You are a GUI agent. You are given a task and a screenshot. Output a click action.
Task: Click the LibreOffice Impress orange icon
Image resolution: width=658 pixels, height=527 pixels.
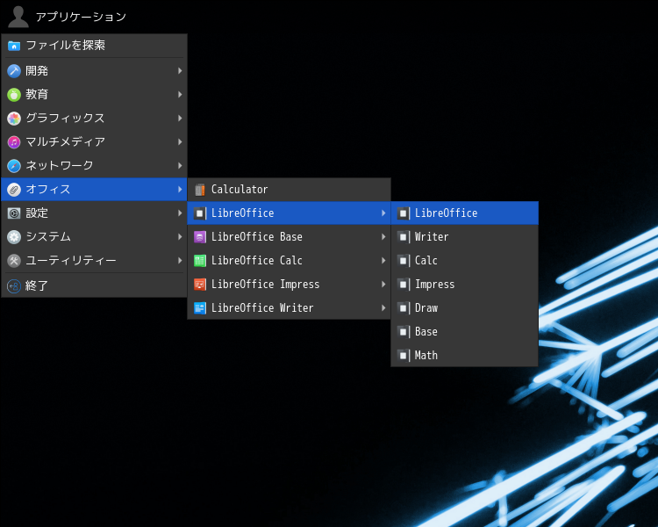pos(200,285)
